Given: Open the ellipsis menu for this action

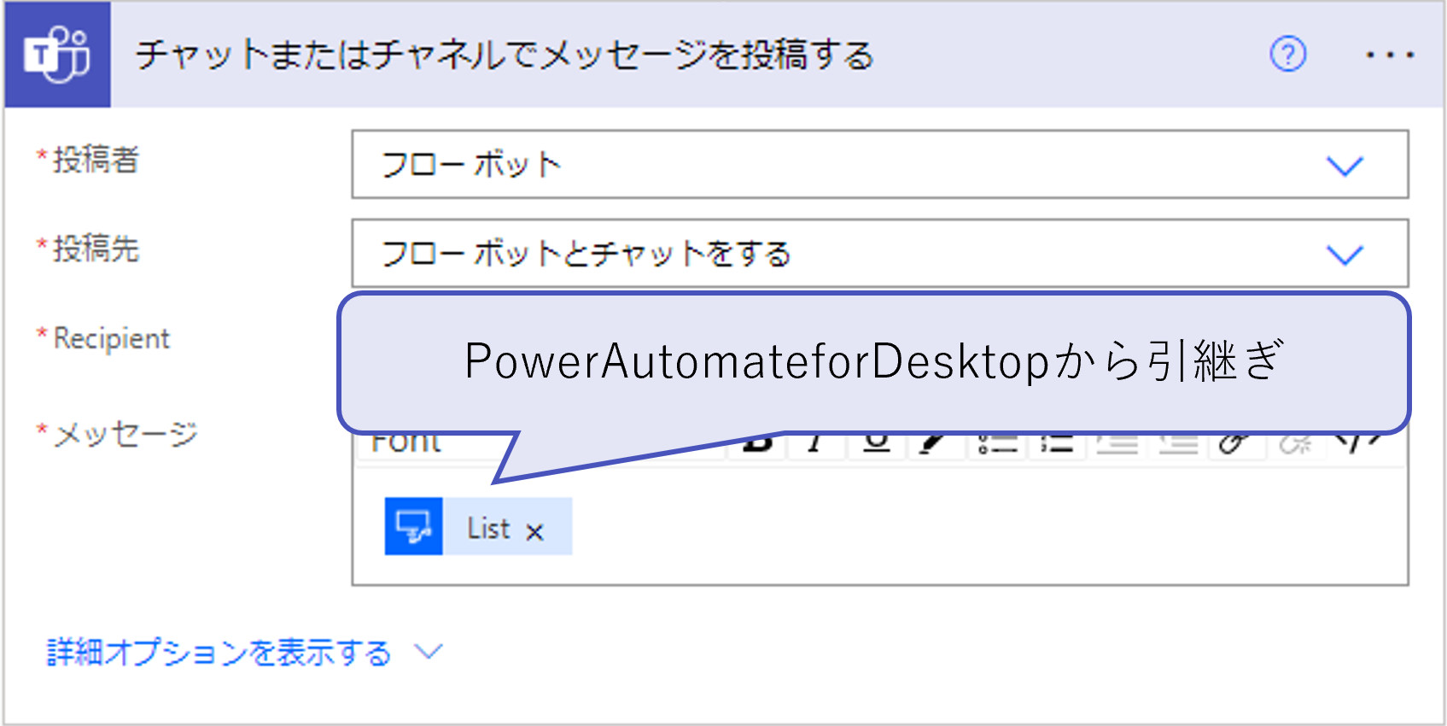Looking at the screenshot, I should point(1389,54).
